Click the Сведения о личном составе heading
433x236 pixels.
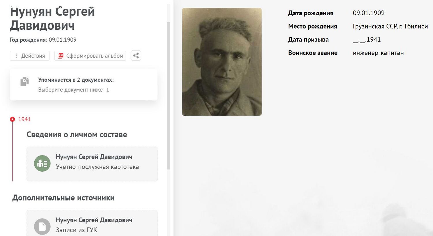coord(77,135)
